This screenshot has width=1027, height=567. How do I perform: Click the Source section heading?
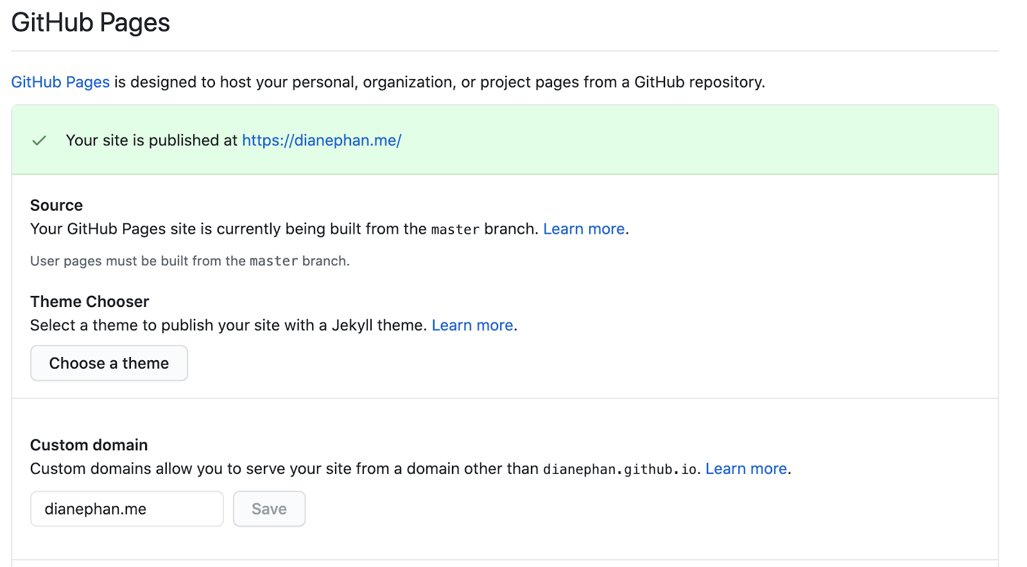click(56, 205)
